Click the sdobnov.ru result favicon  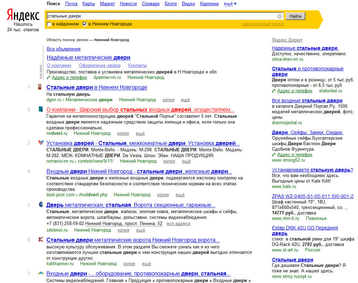41,204
